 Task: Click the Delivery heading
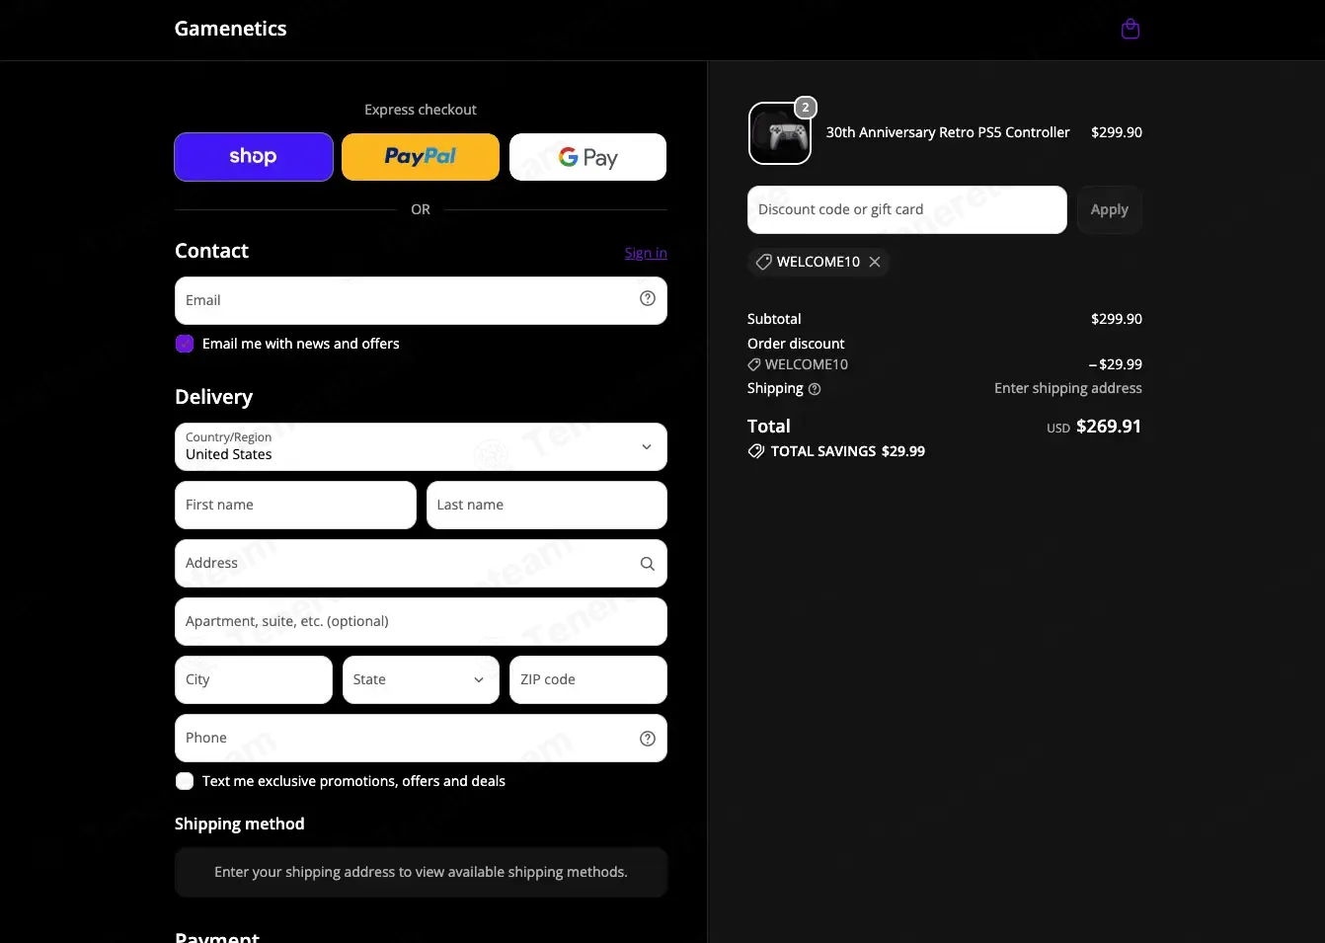pyautogui.click(x=214, y=397)
